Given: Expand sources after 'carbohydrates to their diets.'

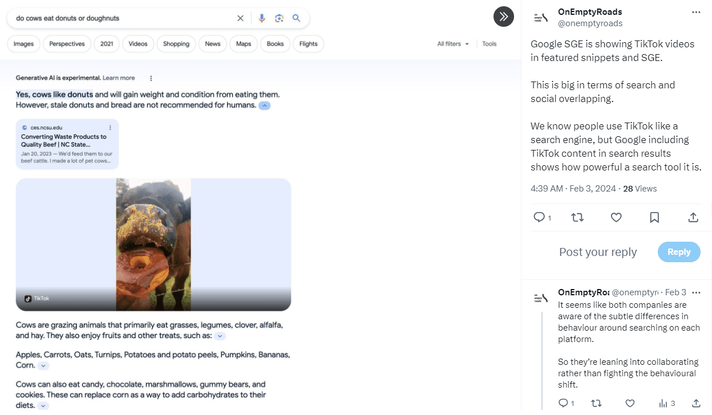Looking at the screenshot, I should [x=43, y=406].
